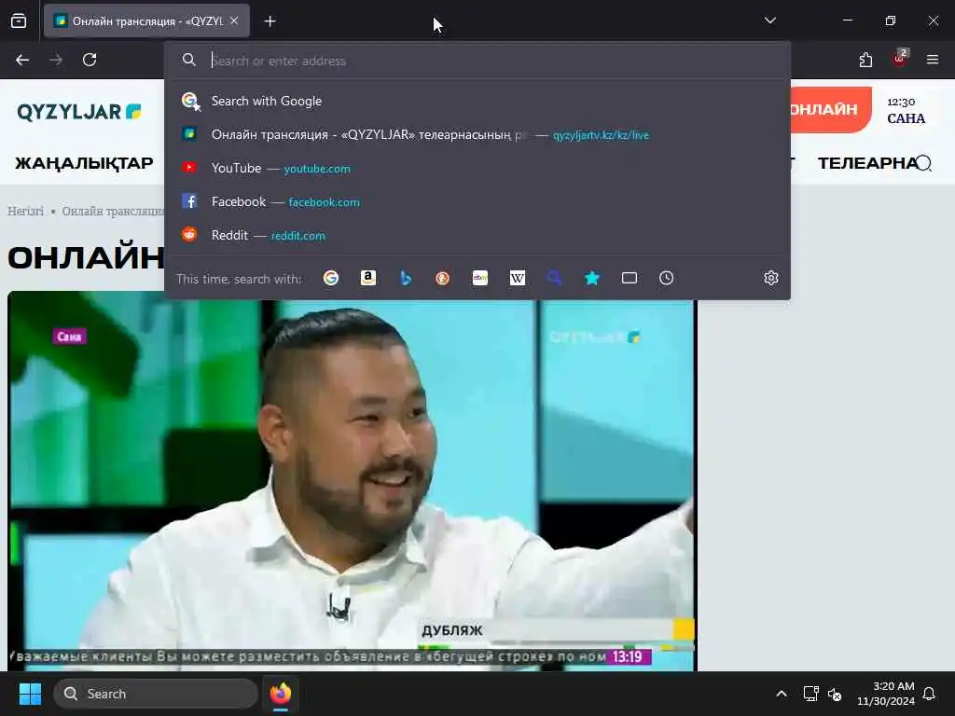Select the Онлайн трансляция browser tab

coord(146,21)
